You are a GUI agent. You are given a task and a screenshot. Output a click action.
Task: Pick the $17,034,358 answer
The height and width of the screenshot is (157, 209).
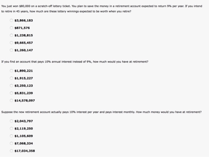pos(12,151)
